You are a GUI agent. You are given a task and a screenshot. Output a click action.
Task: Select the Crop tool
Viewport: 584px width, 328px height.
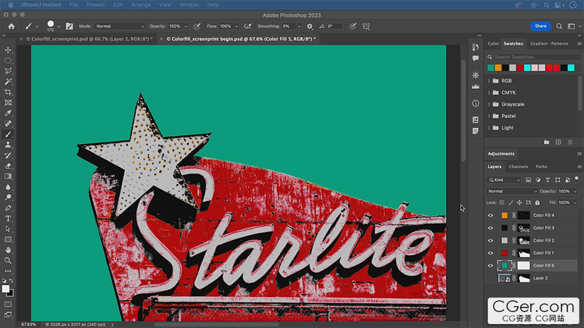pyautogui.click(x=8, y=92)
